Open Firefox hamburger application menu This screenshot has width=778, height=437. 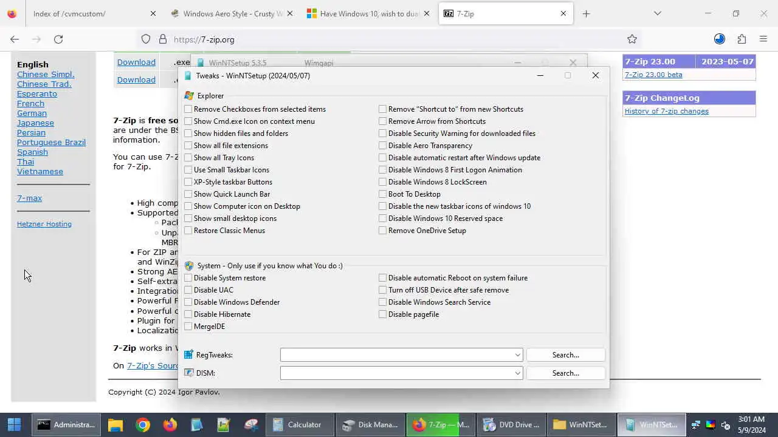tap(763, 39)
